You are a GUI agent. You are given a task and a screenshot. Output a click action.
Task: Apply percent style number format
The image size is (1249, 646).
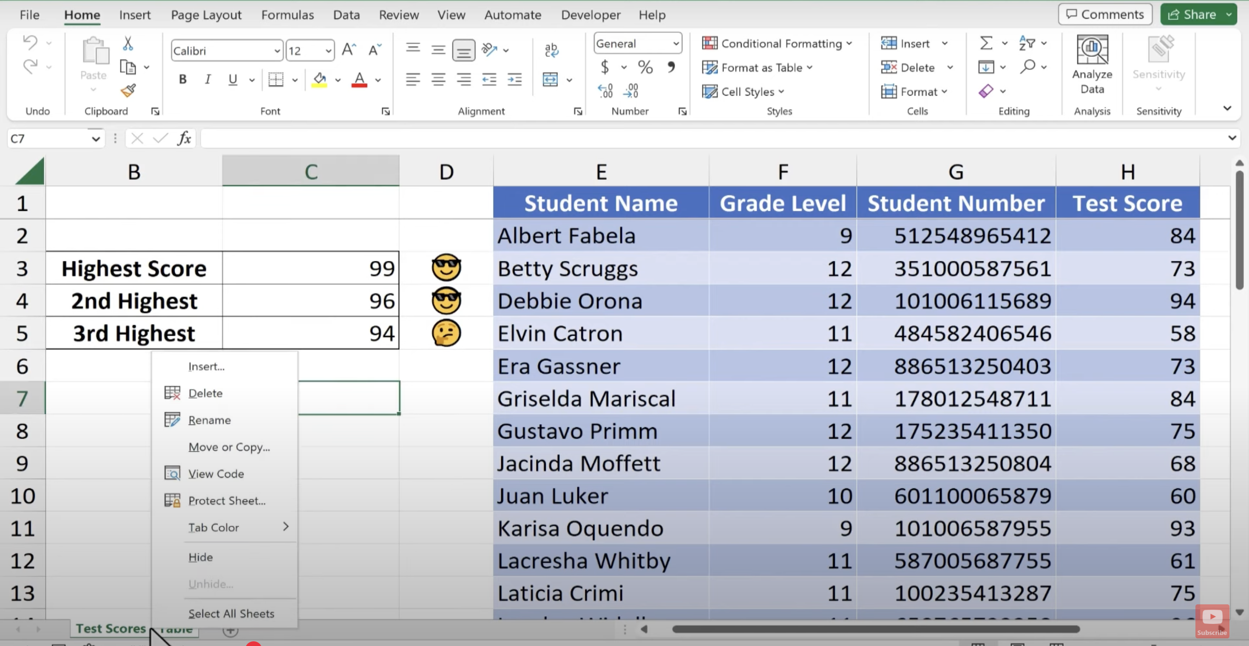[645, 67]
